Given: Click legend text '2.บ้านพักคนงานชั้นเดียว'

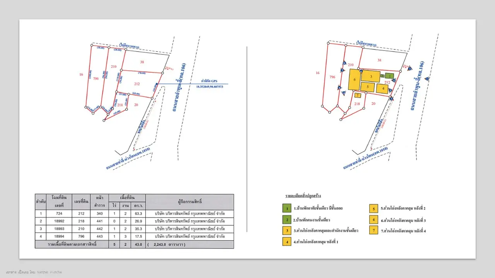Looking at the screenshot, I should [x=312, y=220].
